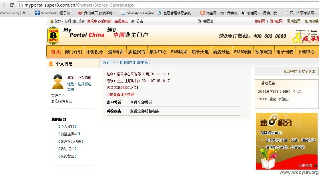The width and height of the screenshot is (319, 175).
Task: Open the 酒店分区 nav tab
Action: click(221, 52)
